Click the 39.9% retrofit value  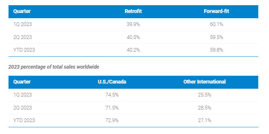[133, 24]
